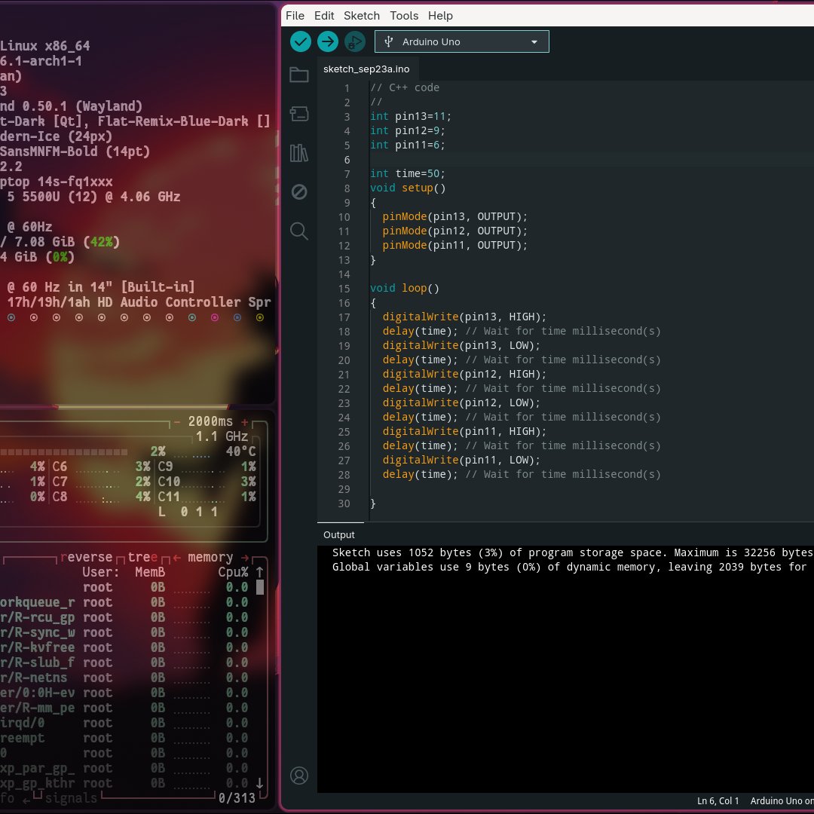814x814 pixels.
Task: Verify the sketch with the checkmark button
Action: 300,41
